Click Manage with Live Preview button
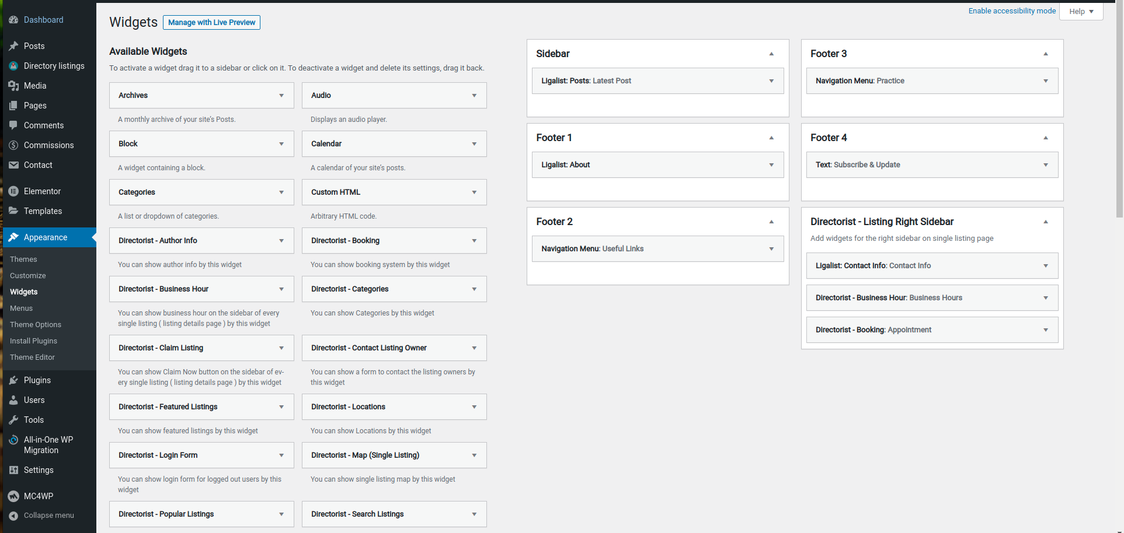 point(211,22)
